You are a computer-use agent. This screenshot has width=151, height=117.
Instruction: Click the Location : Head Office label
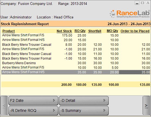click(55, 17)
